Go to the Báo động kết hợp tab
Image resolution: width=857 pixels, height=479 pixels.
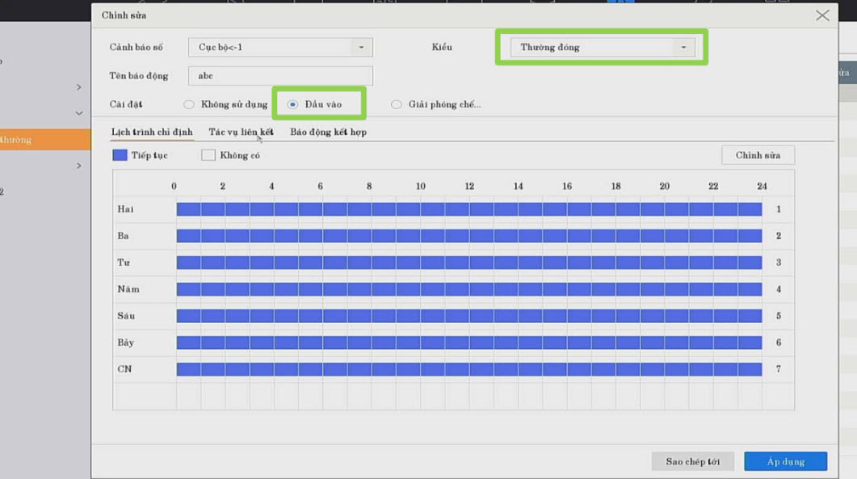328,132
